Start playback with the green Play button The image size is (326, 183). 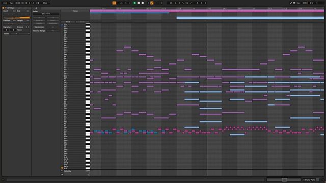pos(134,3)
